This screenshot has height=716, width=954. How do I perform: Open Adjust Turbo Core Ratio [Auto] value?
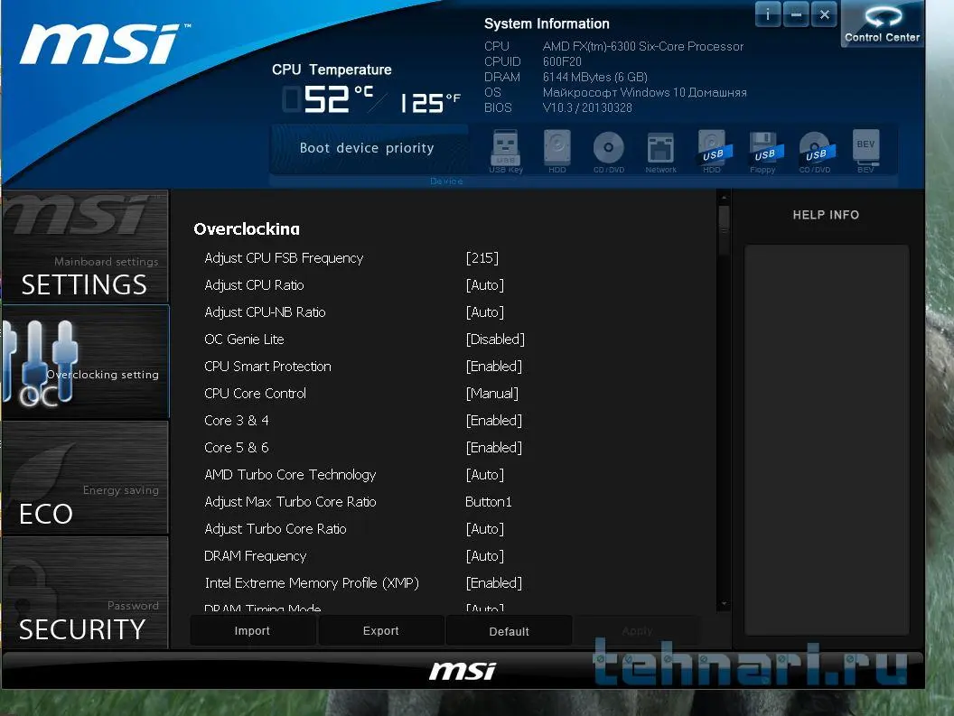(x=484, y=528)
